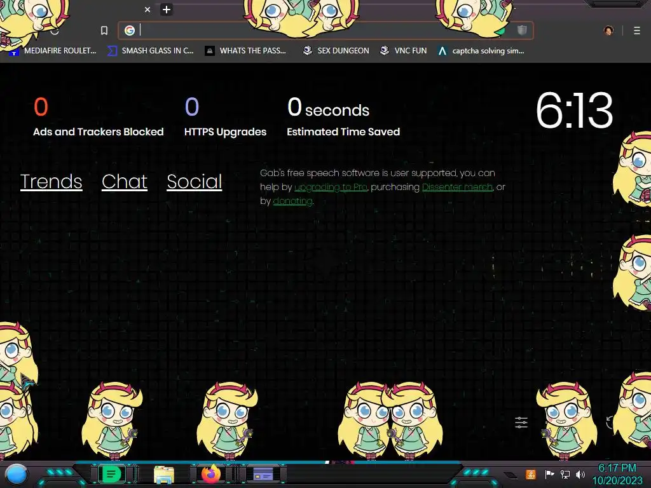Viewport: 651px width, 488px height.
Task: Show hidden tray icons arrow
Action: coord(511,475)
